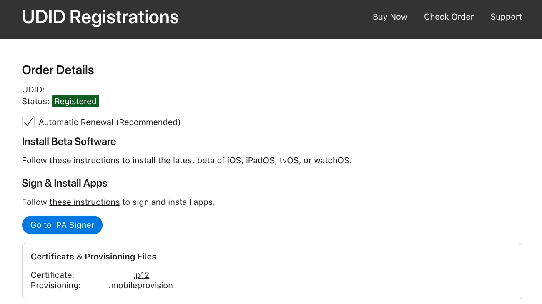
Task: Open the Buy Now page
Action: coord(389,17)
